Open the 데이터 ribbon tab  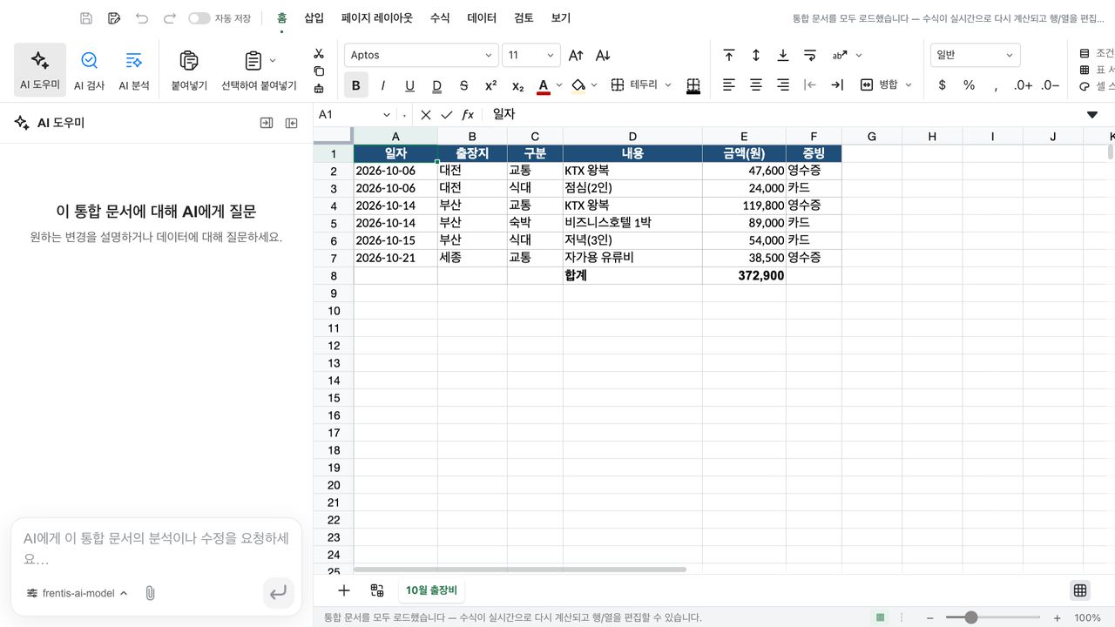point(482,17)
